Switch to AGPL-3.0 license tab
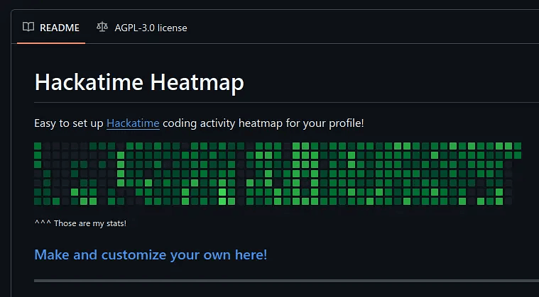Viewport: 539px width, 297px height. 141,28
